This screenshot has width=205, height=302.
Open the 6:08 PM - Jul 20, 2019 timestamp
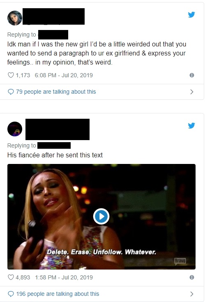point(64,75)
